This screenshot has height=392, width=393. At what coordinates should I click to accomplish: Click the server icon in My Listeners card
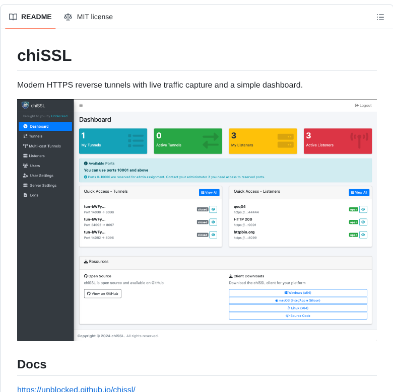click(286, 141)
